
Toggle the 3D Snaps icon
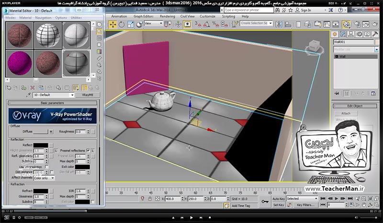pos(197,24)
